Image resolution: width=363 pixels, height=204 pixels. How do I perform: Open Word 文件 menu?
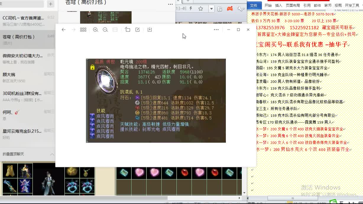[x=254, y=5]
